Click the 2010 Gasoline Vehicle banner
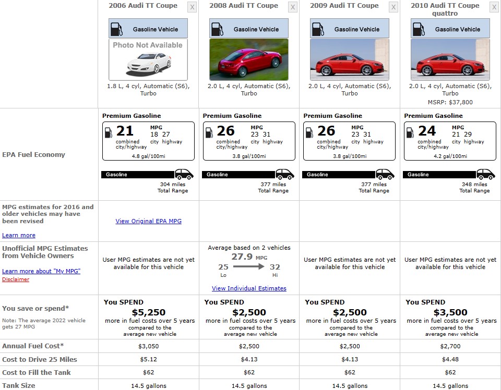The width and height of the screenshot is (501, 390). [x=450, y=28]
